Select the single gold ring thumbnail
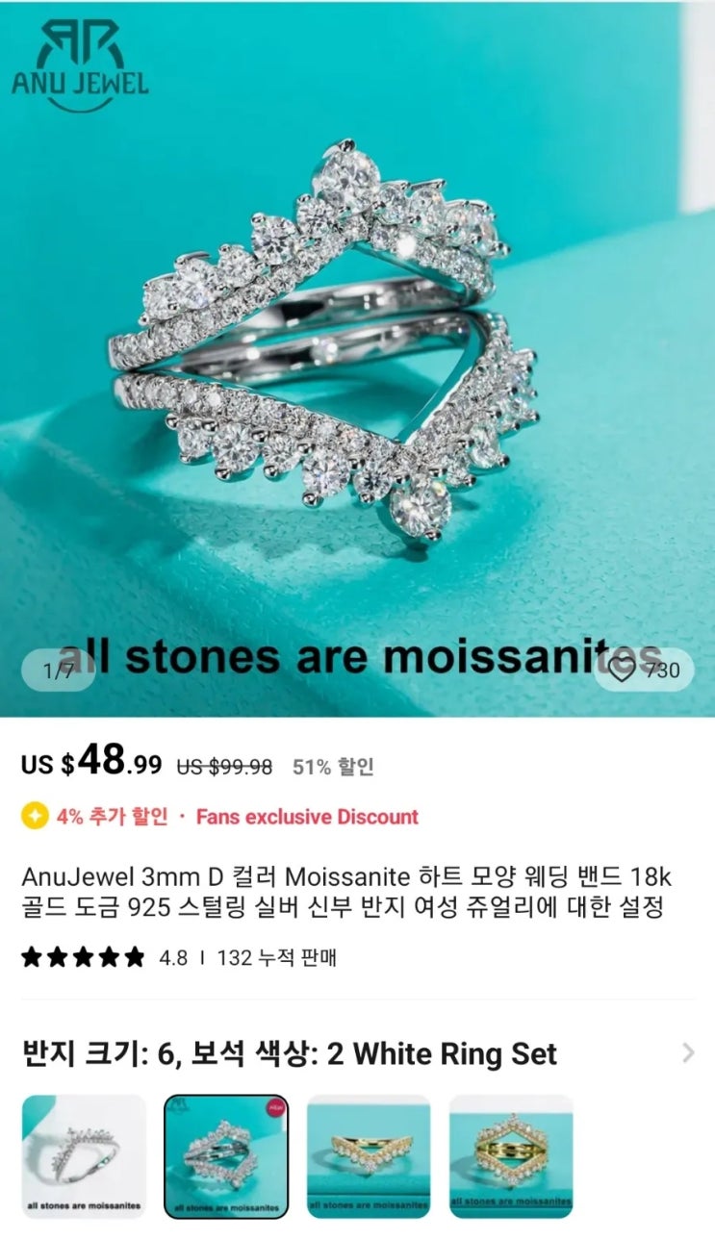The height and width of the screenshot is (1240, 715). coord(369,1157)
